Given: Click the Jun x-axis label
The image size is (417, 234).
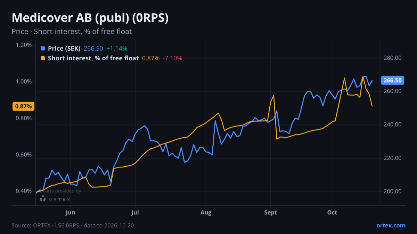Looking at the screenshot, I should pyautogui.click(x=71, y=212).
